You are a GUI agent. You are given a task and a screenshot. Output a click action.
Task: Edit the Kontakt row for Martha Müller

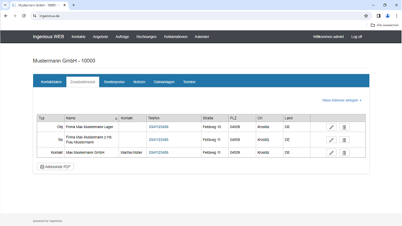point(331,153)
